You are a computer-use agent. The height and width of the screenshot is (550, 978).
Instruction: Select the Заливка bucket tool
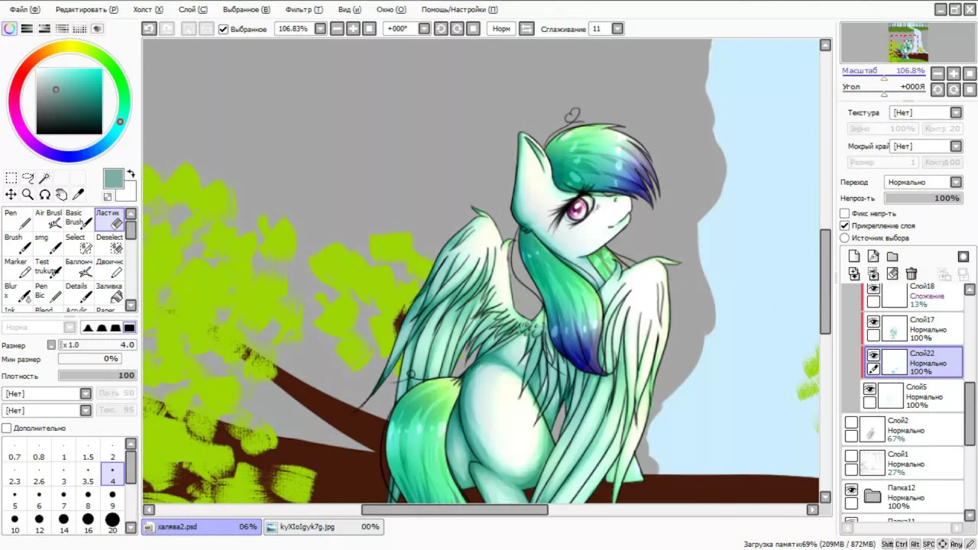(x=109, y=293)
